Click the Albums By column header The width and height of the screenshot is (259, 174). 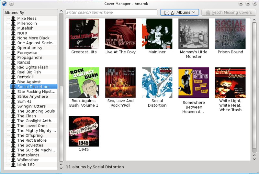(x=30, y=13)
